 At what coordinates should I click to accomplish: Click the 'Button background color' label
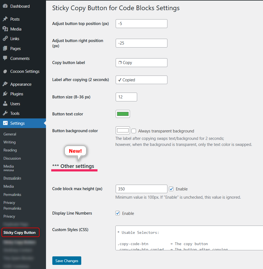pos(75,131)
